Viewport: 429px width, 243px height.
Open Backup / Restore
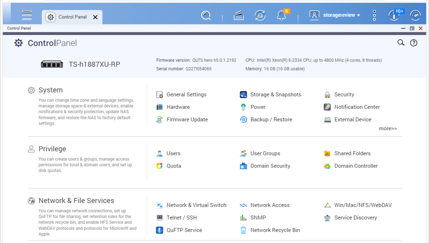point(271,119)
